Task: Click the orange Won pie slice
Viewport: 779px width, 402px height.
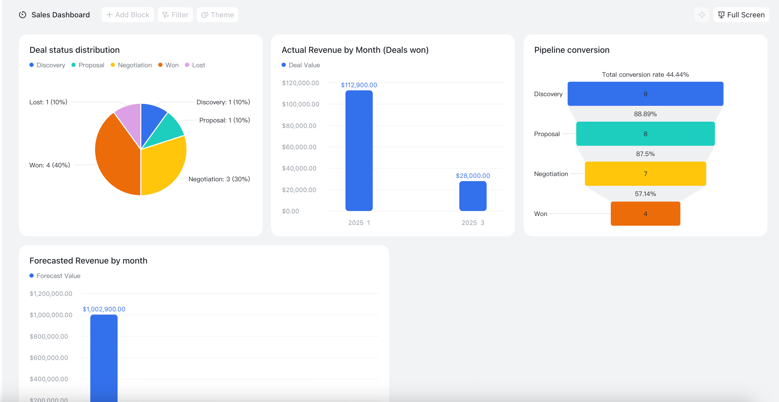Action: click(x=116, y=156)
